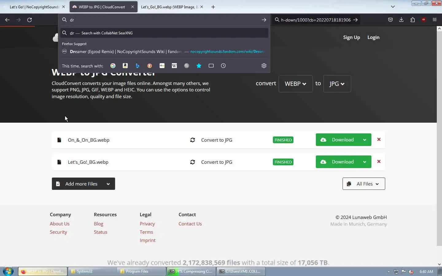Open the Terms footer link
The width and height of the screenshot is (442, 276).
(x=146, y=232)
